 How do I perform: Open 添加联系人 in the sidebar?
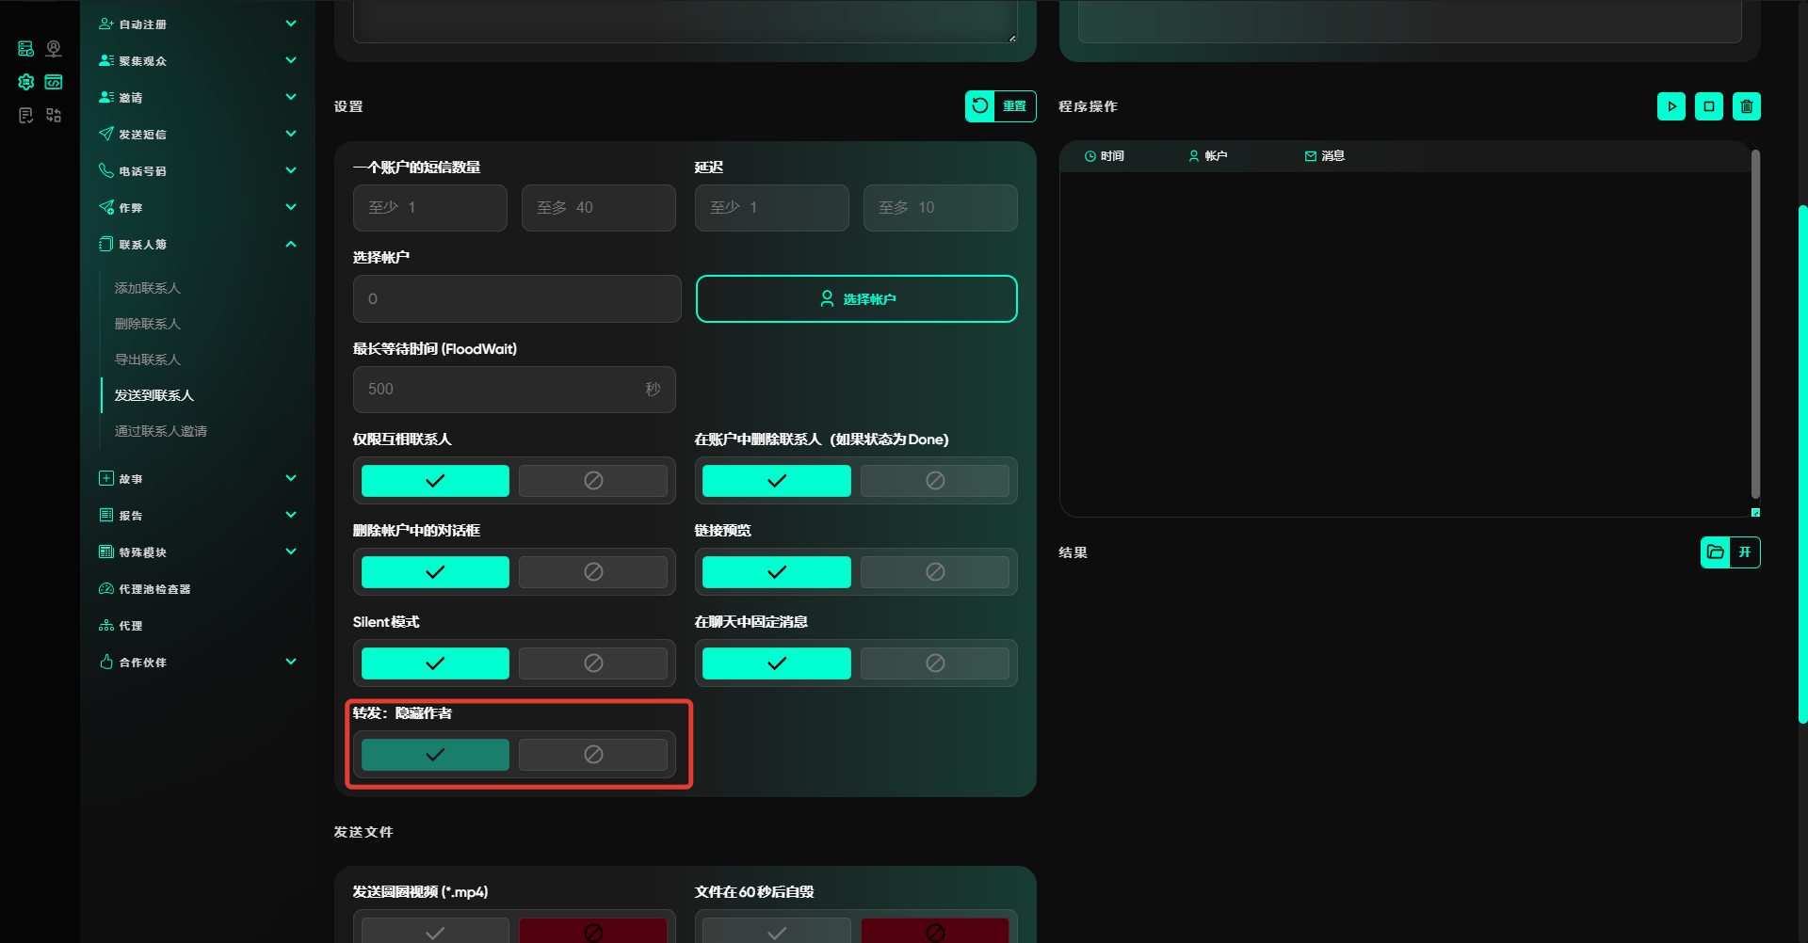tap(148, 288)
